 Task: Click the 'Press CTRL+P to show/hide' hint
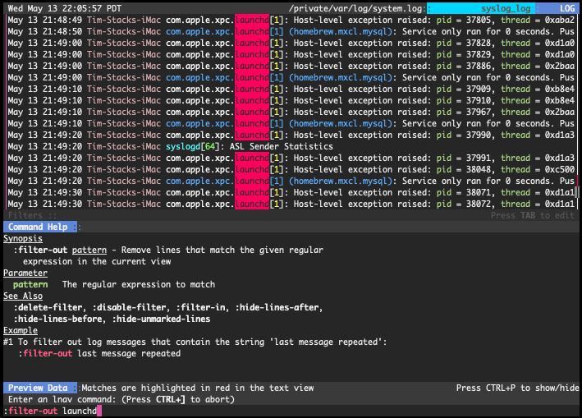point(517,388)
